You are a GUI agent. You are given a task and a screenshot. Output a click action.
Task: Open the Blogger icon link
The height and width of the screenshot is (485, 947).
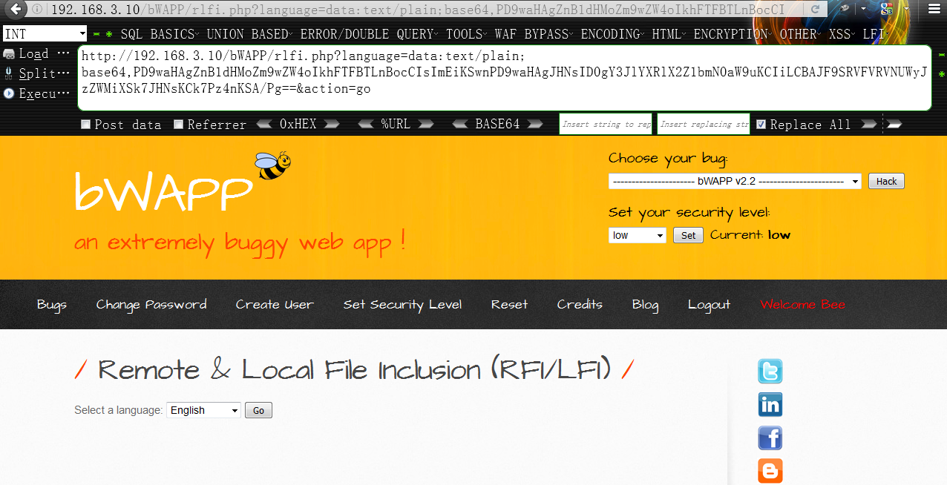[770, 471]
